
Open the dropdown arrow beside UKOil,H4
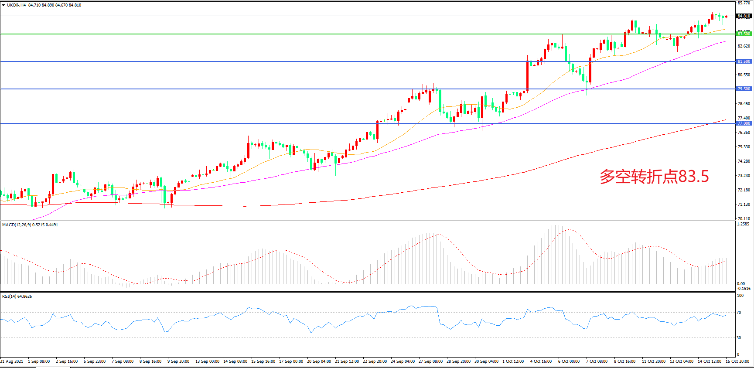3,5
